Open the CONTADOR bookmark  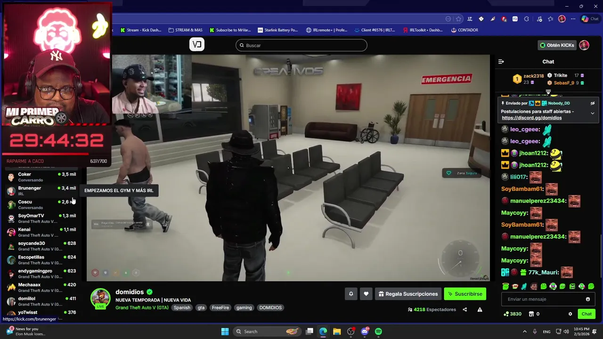point(464,30)
